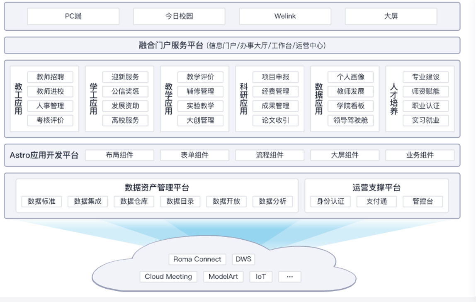Select the ModelArt cloud service
Image resolution: width=476 pixels, height=302 pixels.
click(x=223, y=277)
